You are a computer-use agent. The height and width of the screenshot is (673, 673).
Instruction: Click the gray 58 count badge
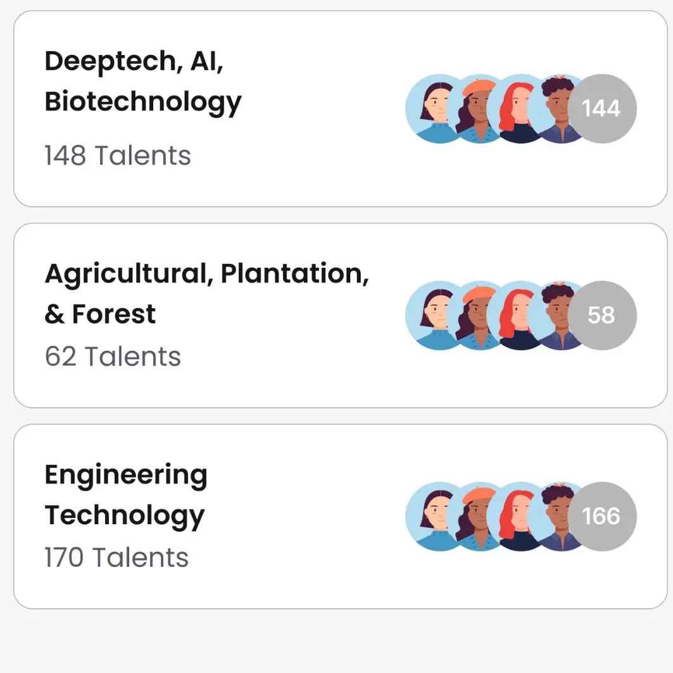tap(602, 315)
